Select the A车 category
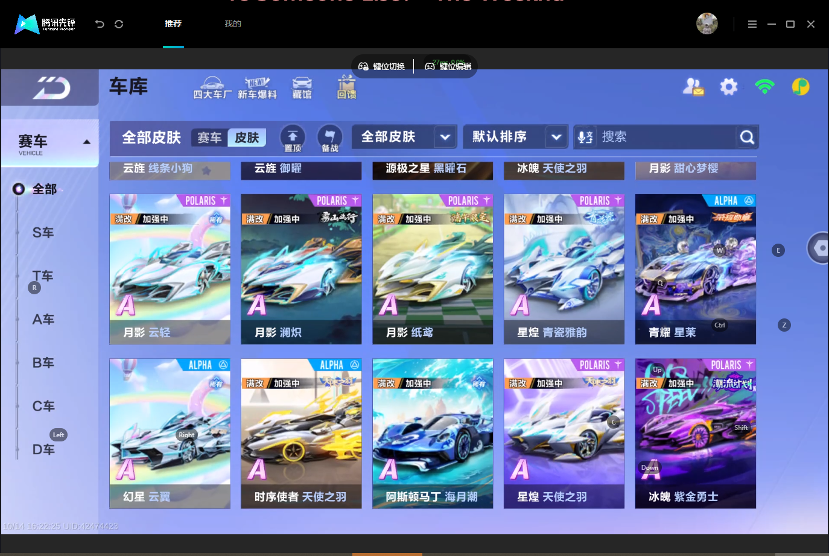This screenshot has width=829, height=556. 43,320
